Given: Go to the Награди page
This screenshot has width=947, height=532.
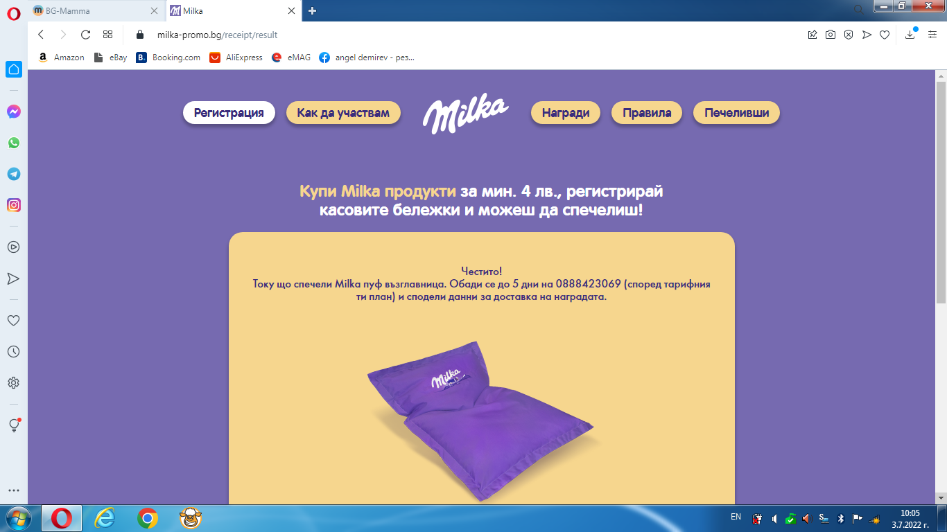Looking at the screenshot, I should click(x=565, y=113).
